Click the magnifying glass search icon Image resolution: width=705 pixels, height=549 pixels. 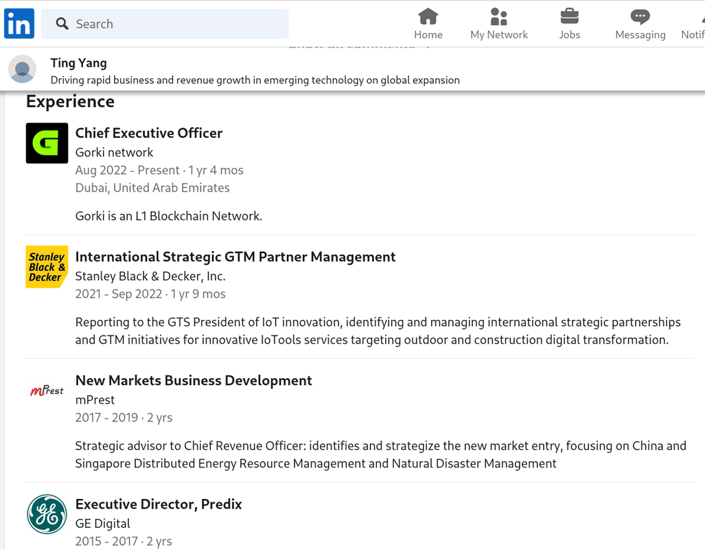coord(62,24)
